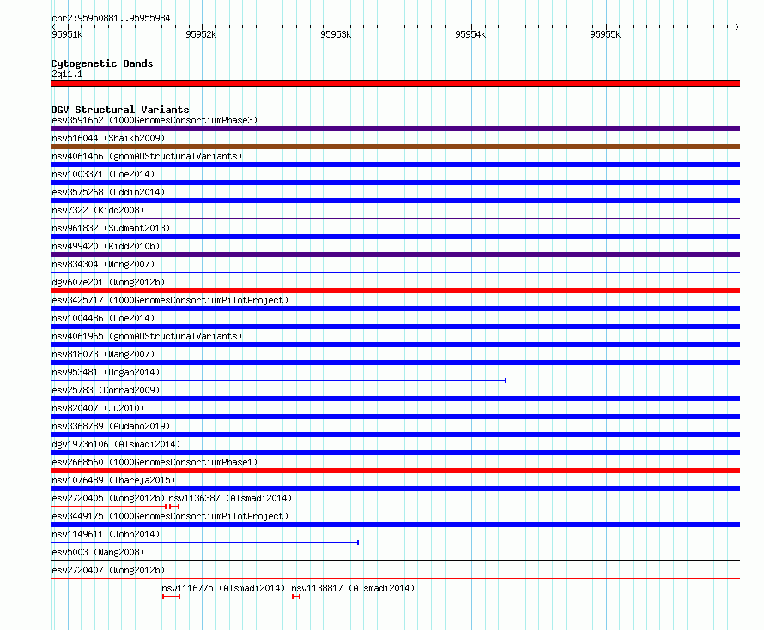The image size is (764, 630).
Task: Click the chr2:95950881..95955984 coordinate label
Action: coord(111,19)
